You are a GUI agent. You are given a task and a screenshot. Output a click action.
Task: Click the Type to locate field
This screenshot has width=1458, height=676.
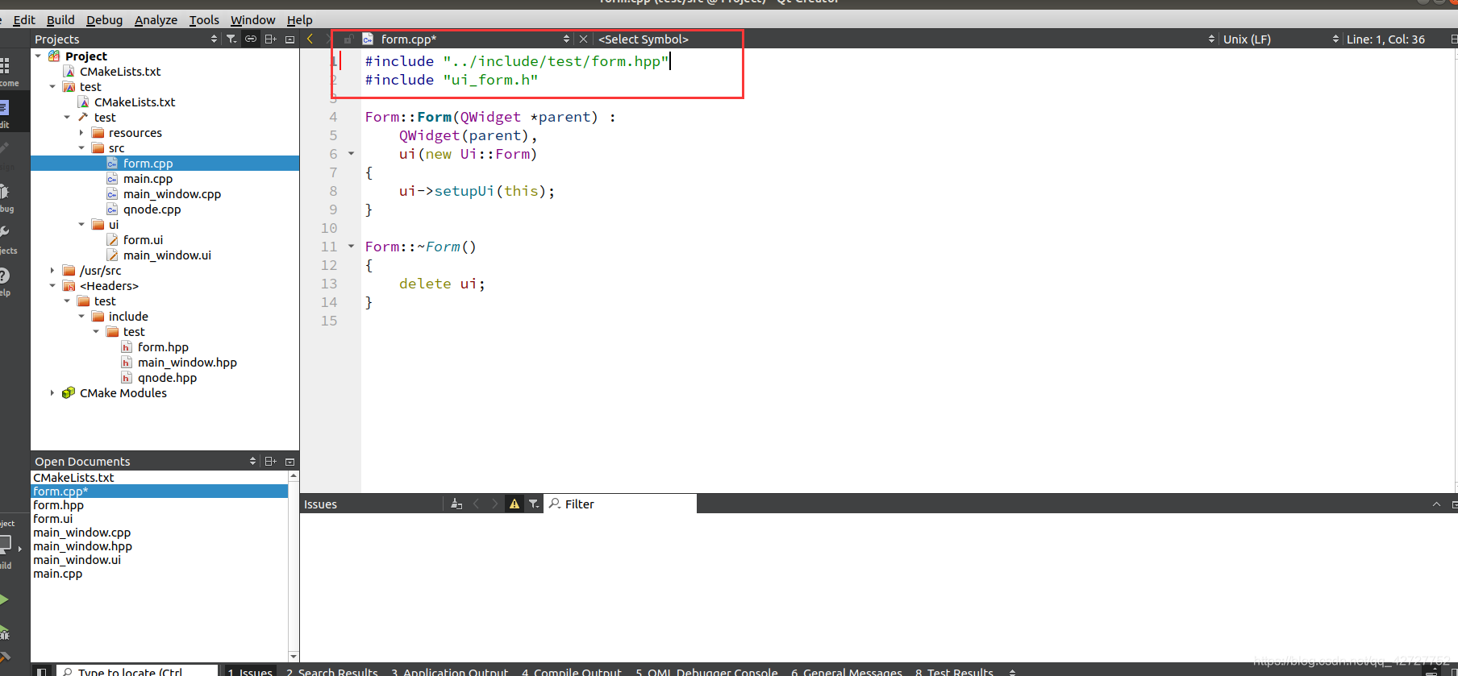click(x=137, y=671)
